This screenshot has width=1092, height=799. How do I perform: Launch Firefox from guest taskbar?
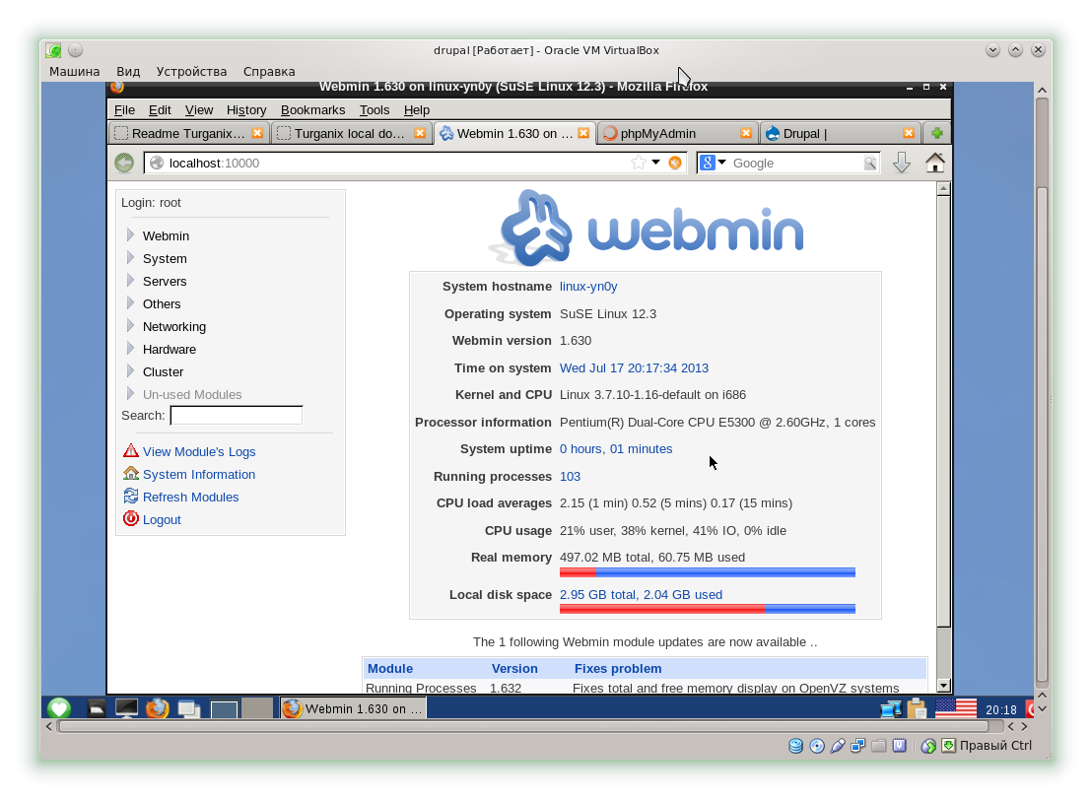point(158,708)
